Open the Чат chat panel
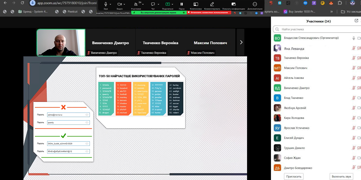The height and width of the screenshot is (180, 361). (x=153, y=4)
